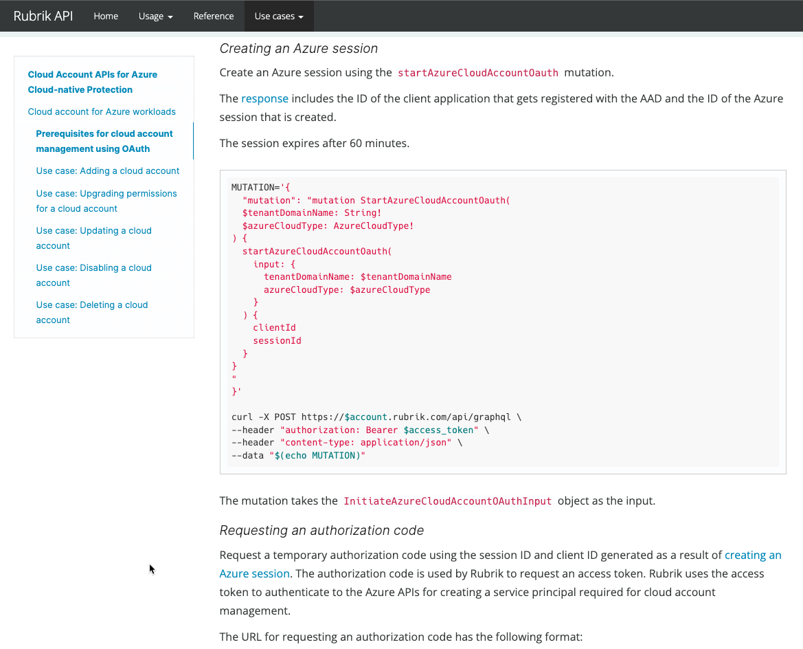Click the content-type application/json header line
This screenshot has height=649, width=803.
[x=347, y=443]
